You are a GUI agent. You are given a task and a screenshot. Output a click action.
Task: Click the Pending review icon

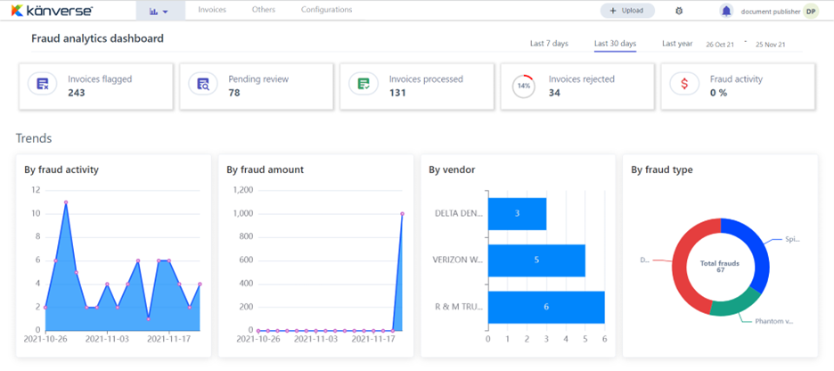(x=203, y=84)
